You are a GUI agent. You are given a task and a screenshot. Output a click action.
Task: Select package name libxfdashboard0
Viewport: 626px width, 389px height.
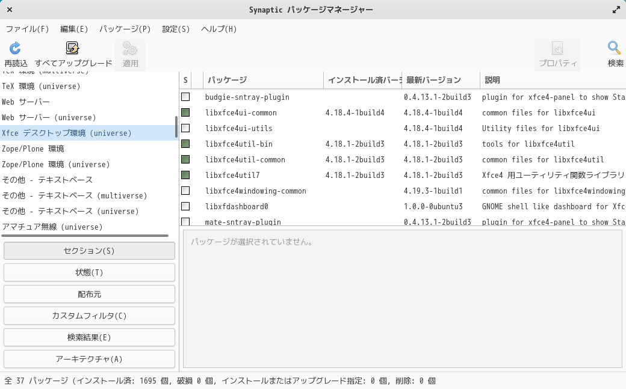point(237,206)
